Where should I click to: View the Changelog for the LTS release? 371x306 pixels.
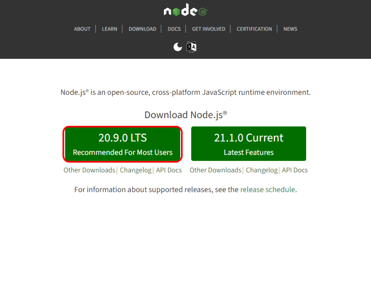click(x=136, y=170)
